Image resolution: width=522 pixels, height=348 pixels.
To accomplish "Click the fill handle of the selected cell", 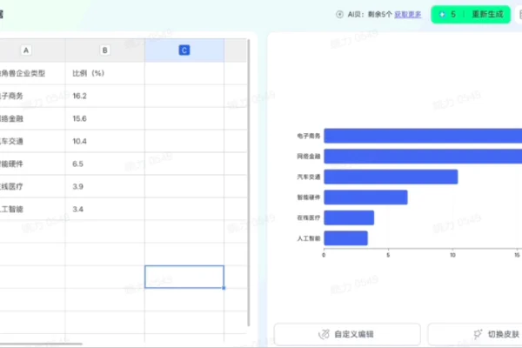I will pos(224,288).
